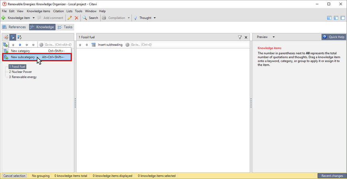Click the new category icon button
This screenshot has width=347, height=179.
[x=6, y=45]
